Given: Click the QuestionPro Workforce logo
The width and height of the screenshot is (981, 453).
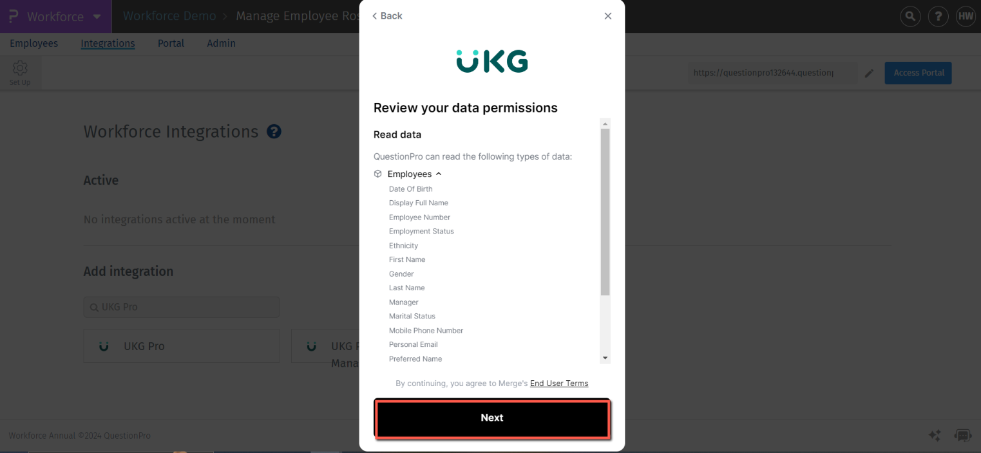Looking at the screenshot, I should (12, 16).
